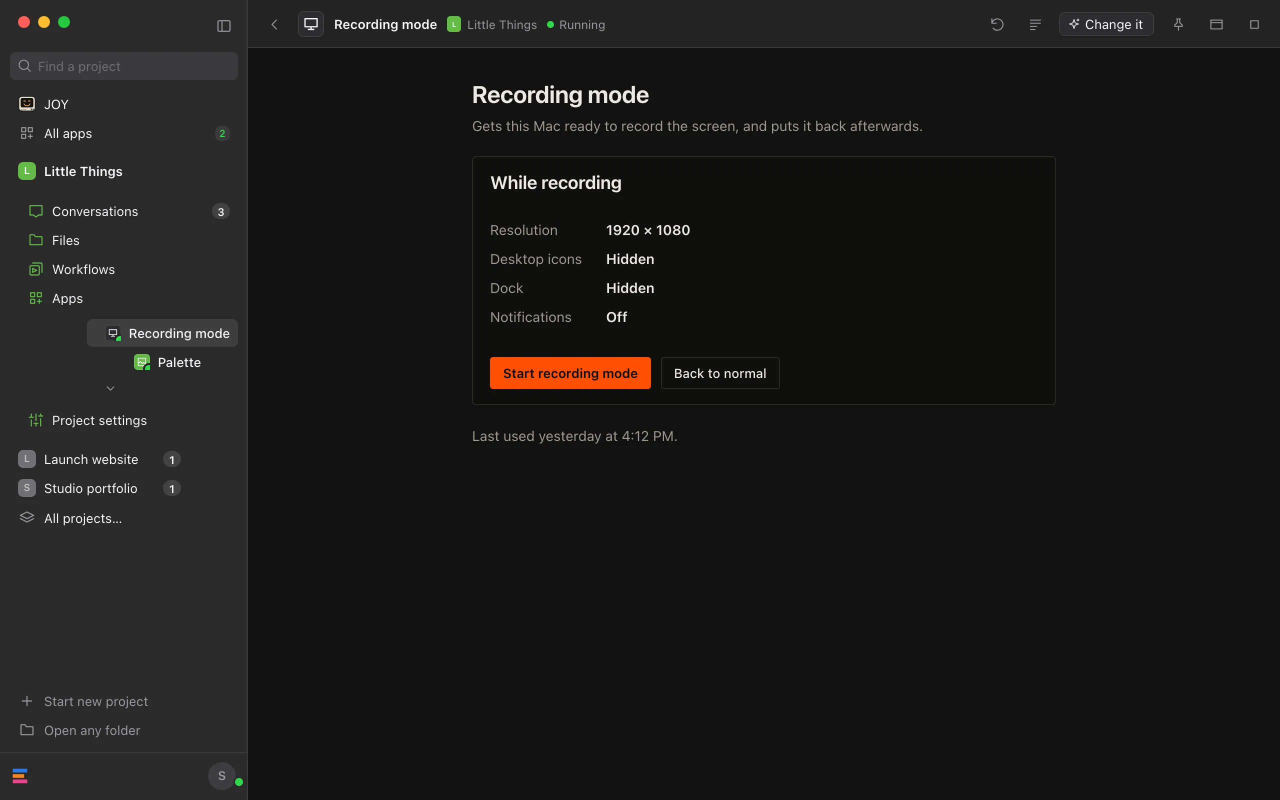The width and height of the screenshot is (1280, 800).
Task: Click Back to normal
Action: tap(720, 373)
